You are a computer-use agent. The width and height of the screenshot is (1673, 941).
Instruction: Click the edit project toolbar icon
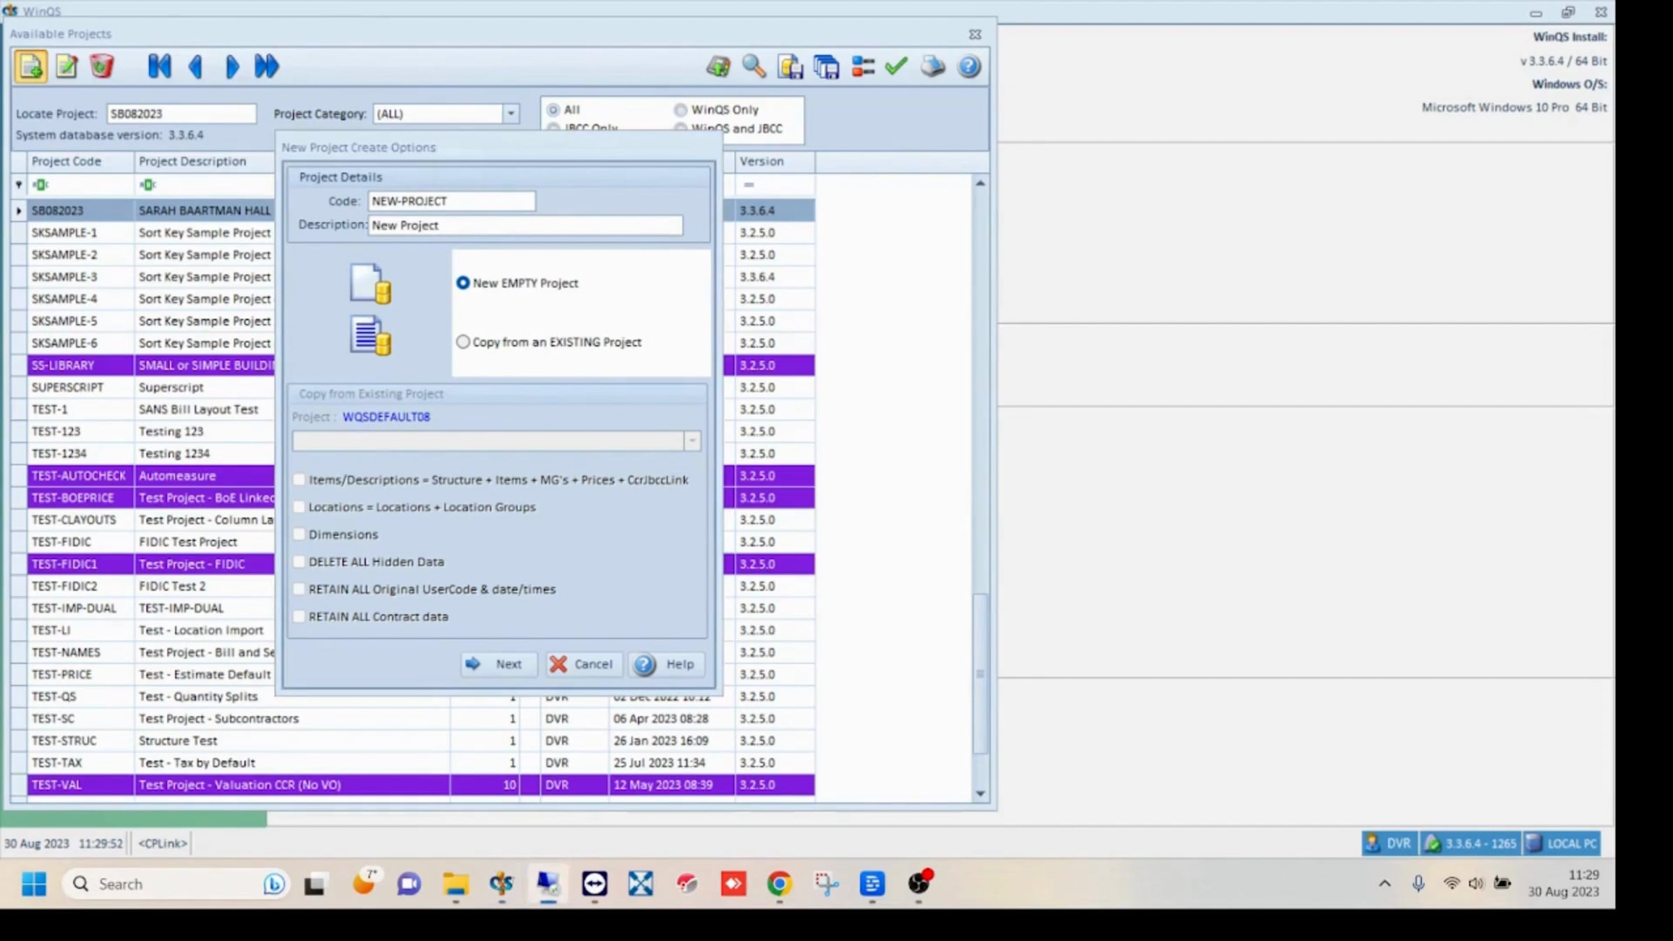coord(66,67)
